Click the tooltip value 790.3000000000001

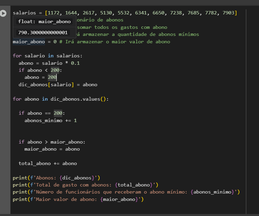pos(43,33)
